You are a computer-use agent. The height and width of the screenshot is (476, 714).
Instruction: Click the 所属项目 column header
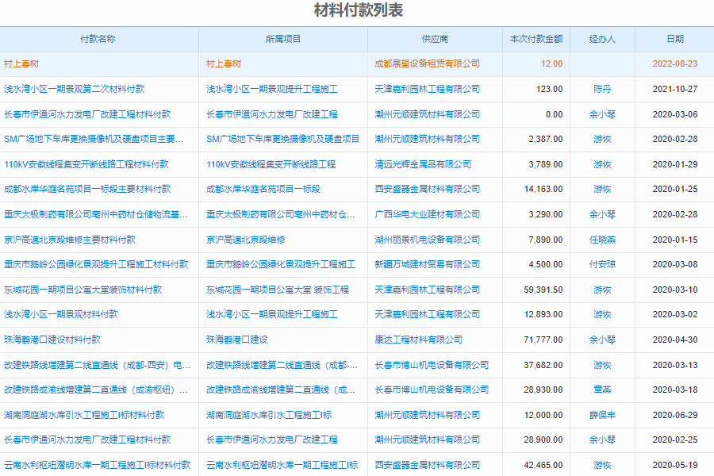(283, 39)
